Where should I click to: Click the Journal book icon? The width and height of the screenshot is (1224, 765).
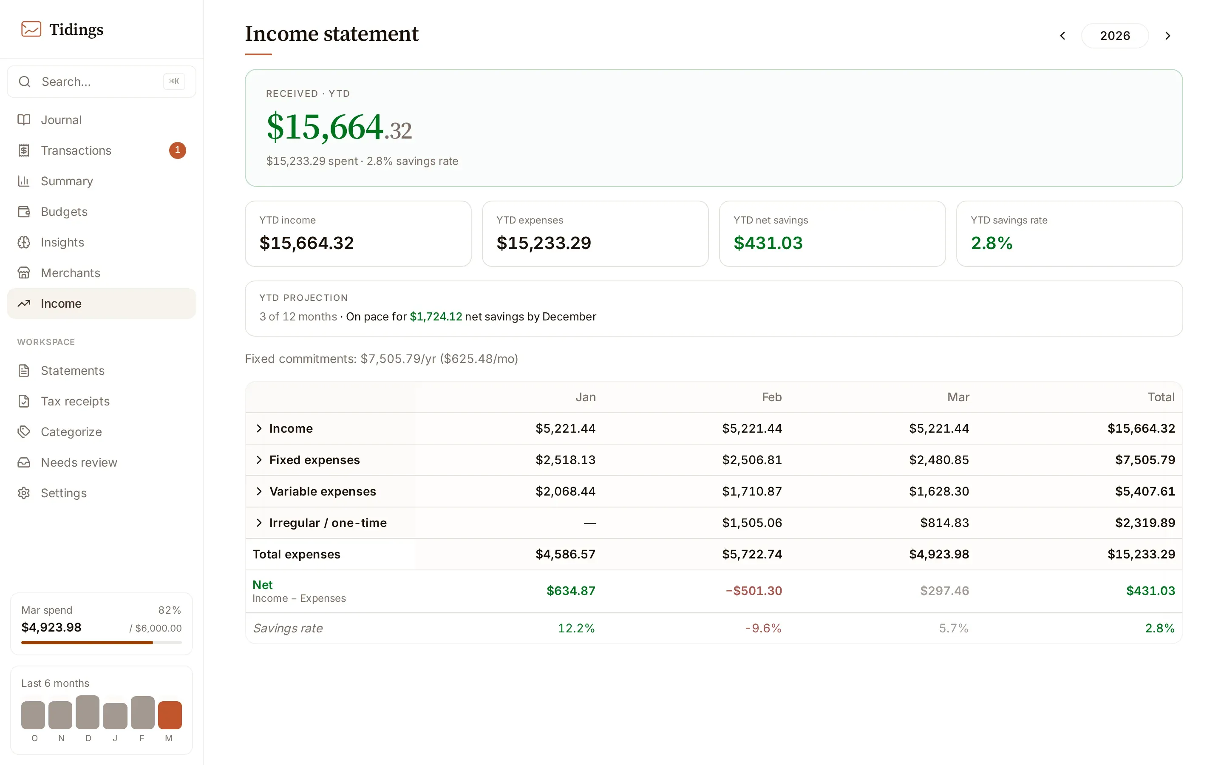point(24,120)
